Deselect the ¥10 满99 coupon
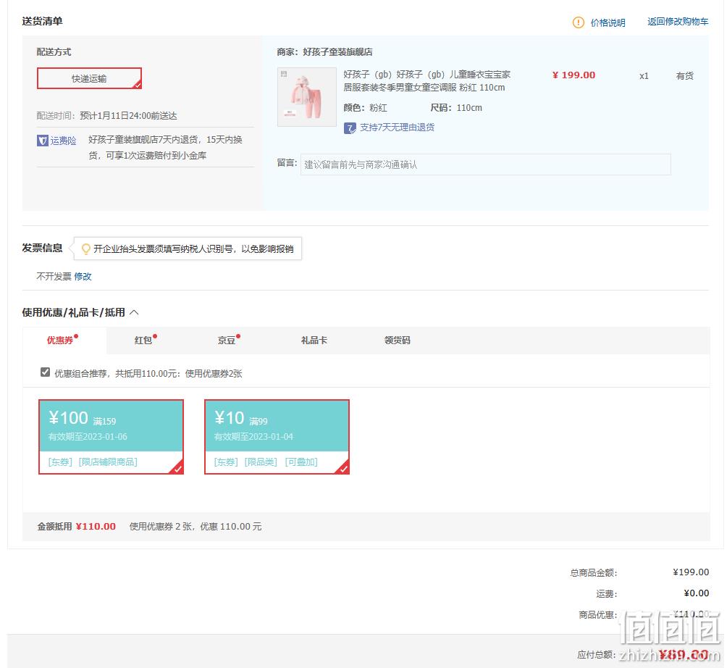Viewport: 727px width, 668px height. tap(277, 437)
